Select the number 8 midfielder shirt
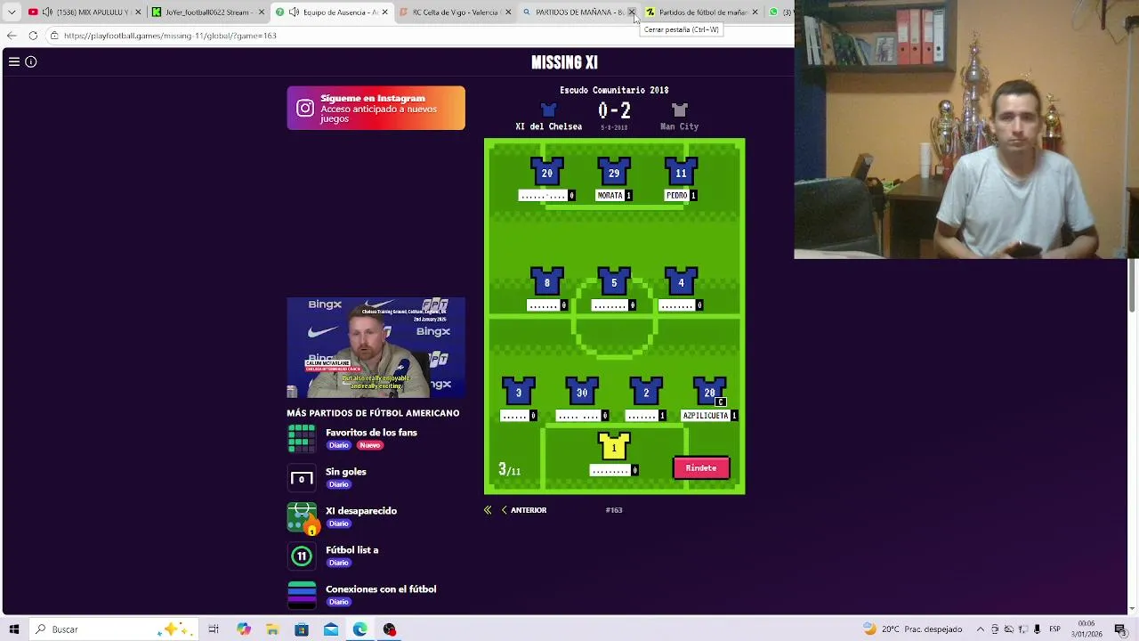 pos(546,282)
